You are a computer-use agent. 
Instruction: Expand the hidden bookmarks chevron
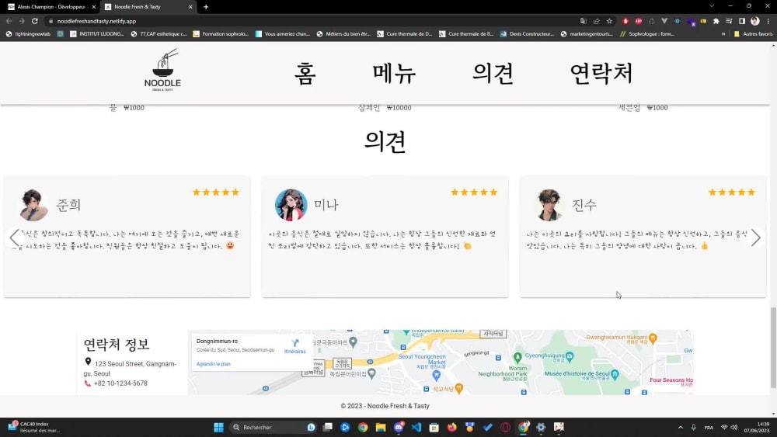[723, 34]
